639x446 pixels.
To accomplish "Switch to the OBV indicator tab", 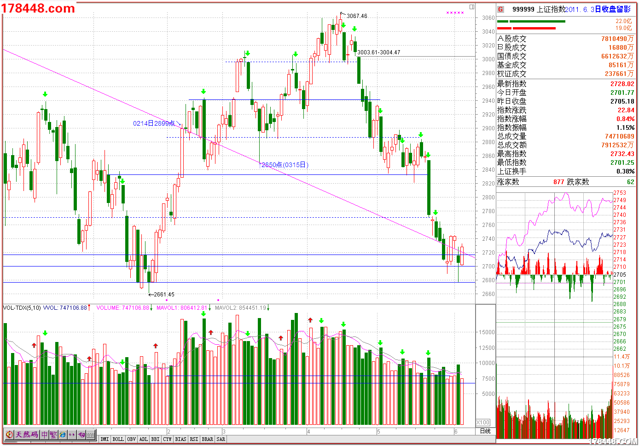I will coord(132,439).
